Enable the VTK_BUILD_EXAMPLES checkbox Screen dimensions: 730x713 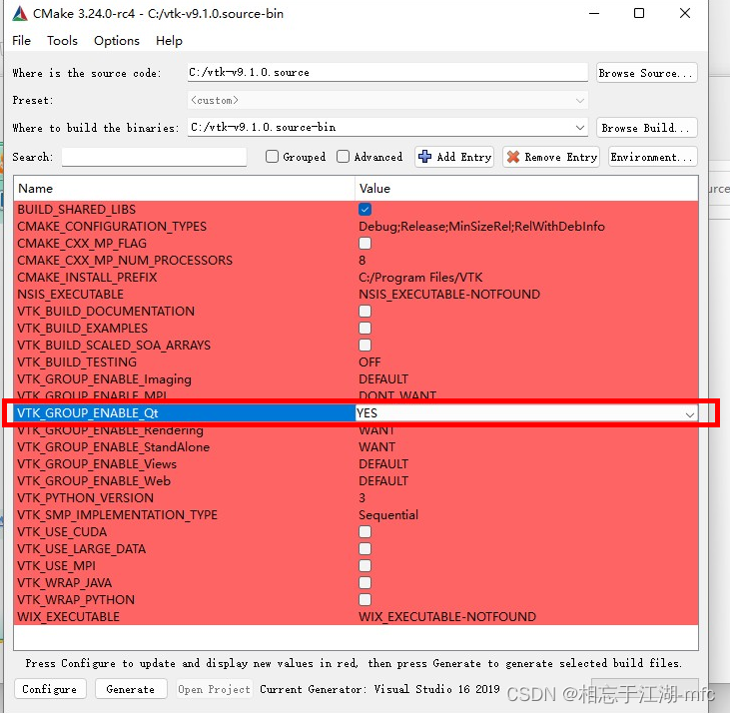pyautogui.click(x=365, y=329)
